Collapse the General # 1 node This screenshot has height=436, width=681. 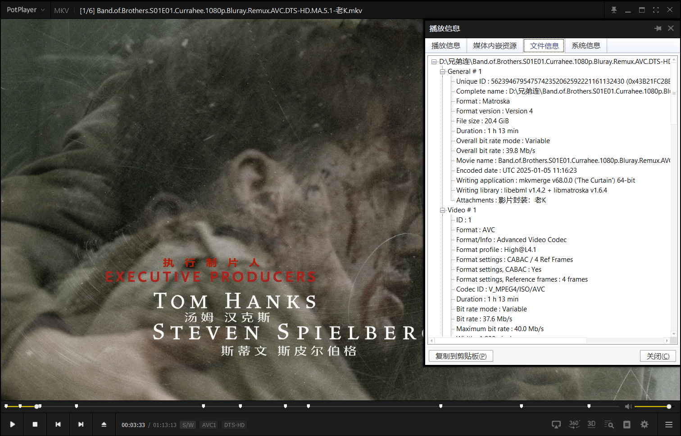[442, 72]
